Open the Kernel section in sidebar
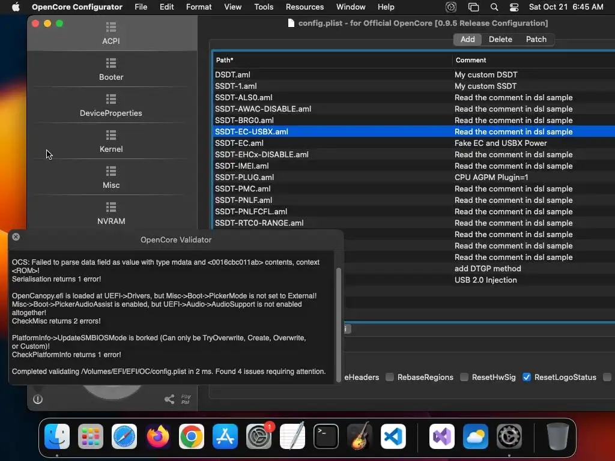 111,142
